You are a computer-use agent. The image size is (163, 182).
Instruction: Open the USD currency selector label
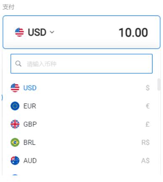pos(37,32)
